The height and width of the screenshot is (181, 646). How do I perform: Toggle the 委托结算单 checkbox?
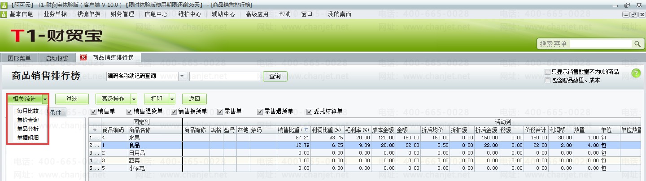pyautogui.click(x=309, y=112)
